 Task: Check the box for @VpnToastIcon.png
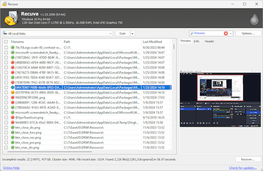click(x=6, y=118)
